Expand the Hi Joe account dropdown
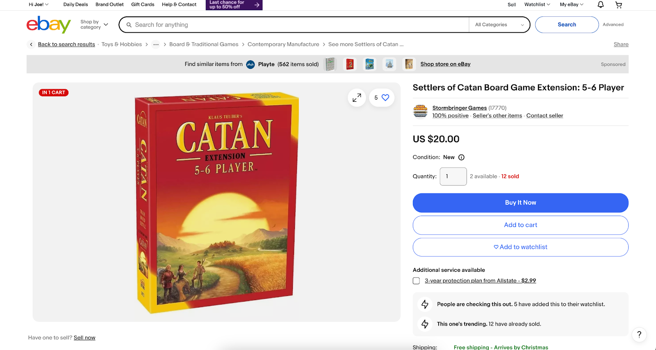The image size is (656, 350). point(39,5)
